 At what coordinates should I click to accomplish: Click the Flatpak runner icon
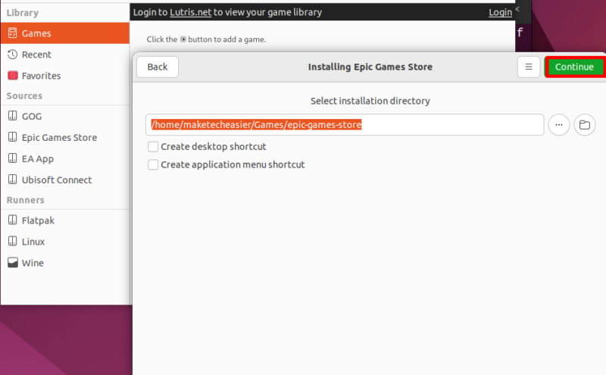(x=12, y=220)
